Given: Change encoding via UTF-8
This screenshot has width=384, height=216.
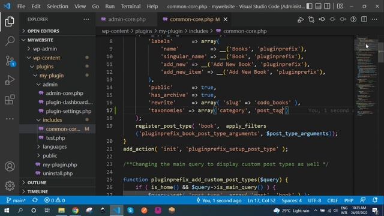Looking at the screenshot, I should [314, 200].
